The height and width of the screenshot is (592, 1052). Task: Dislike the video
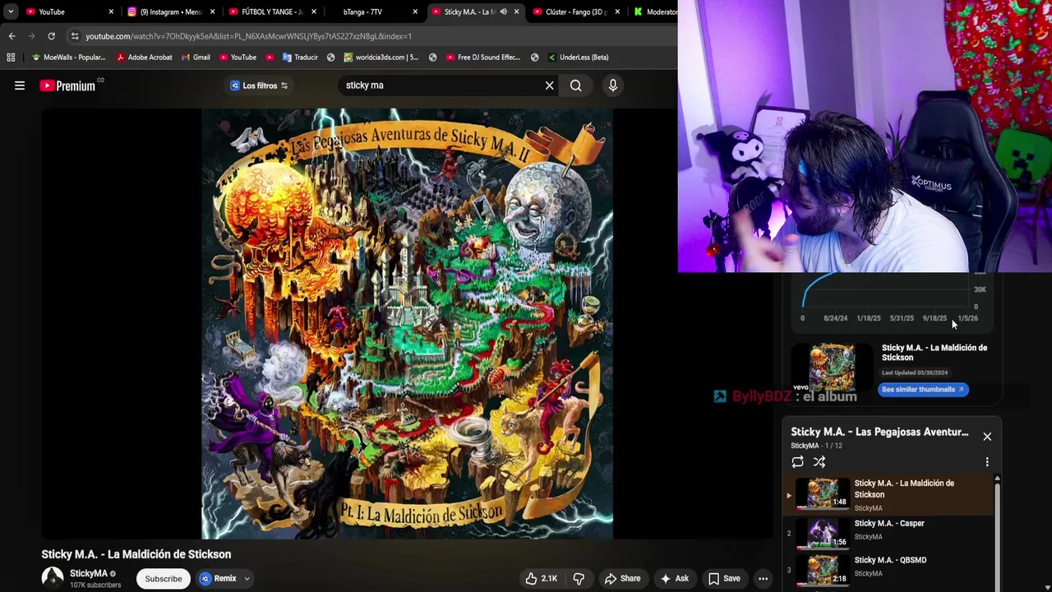click(579, 579)
